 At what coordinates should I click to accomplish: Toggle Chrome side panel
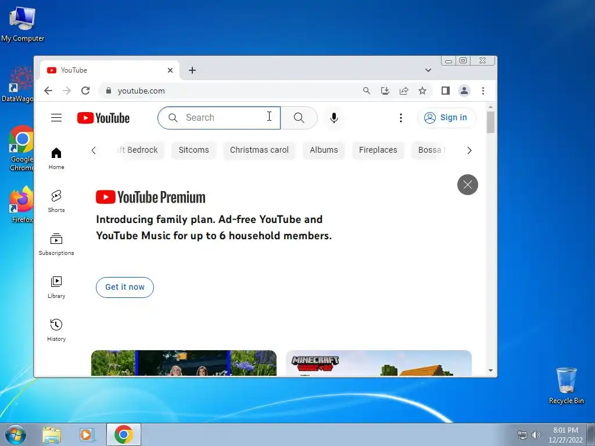pos(446,91)
